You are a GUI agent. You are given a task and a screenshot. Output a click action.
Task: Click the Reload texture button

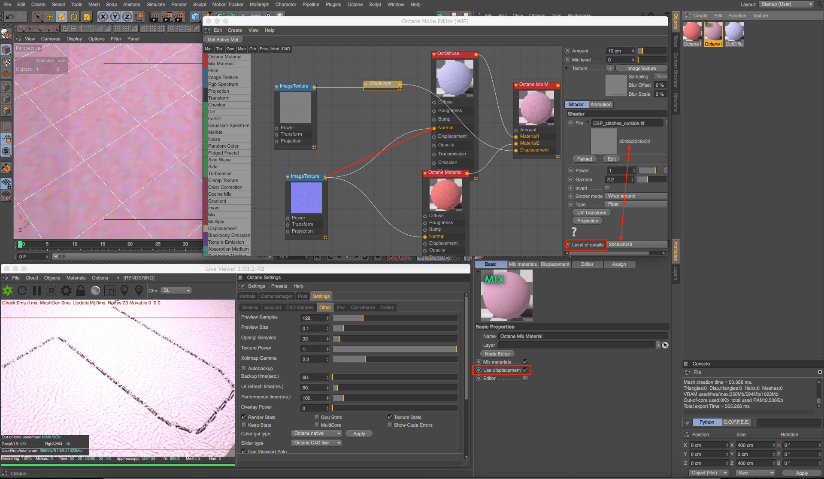coord(584,159)
